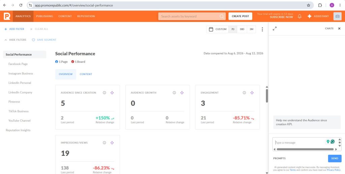Close the assistant panel
The height and width of the screenshot is (174, 345).
click(339, 29)
